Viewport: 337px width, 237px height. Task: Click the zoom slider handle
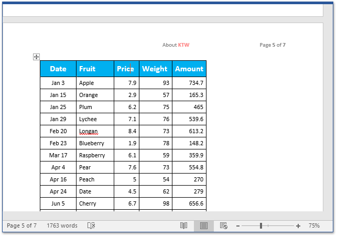tap(260, 225)
